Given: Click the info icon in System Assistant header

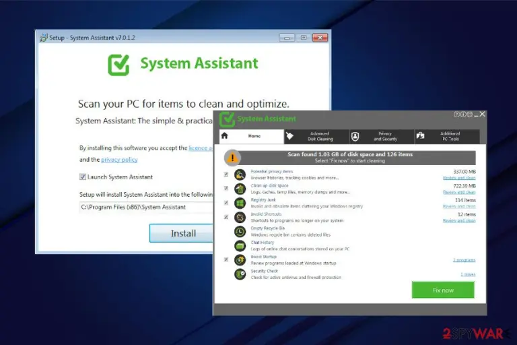Looking at the screenshot, I should pyautogui.click(x=463, y=115).
